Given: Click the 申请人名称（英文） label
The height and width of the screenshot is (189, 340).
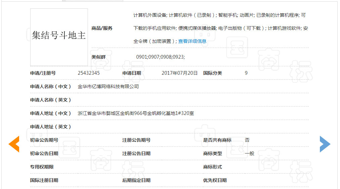Looking at the screenshot, I should click(51, 100).
